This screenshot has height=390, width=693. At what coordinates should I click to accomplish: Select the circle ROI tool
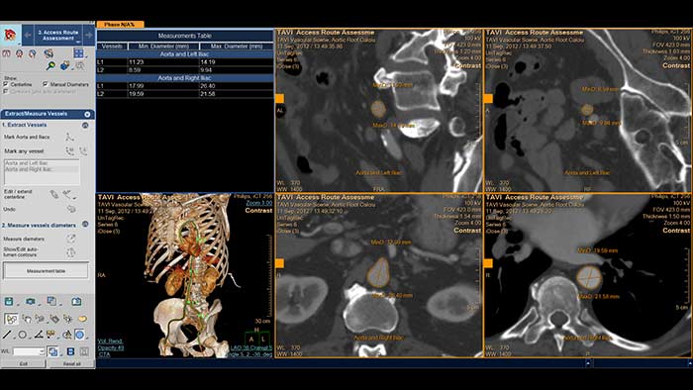[x=22, y=335]
